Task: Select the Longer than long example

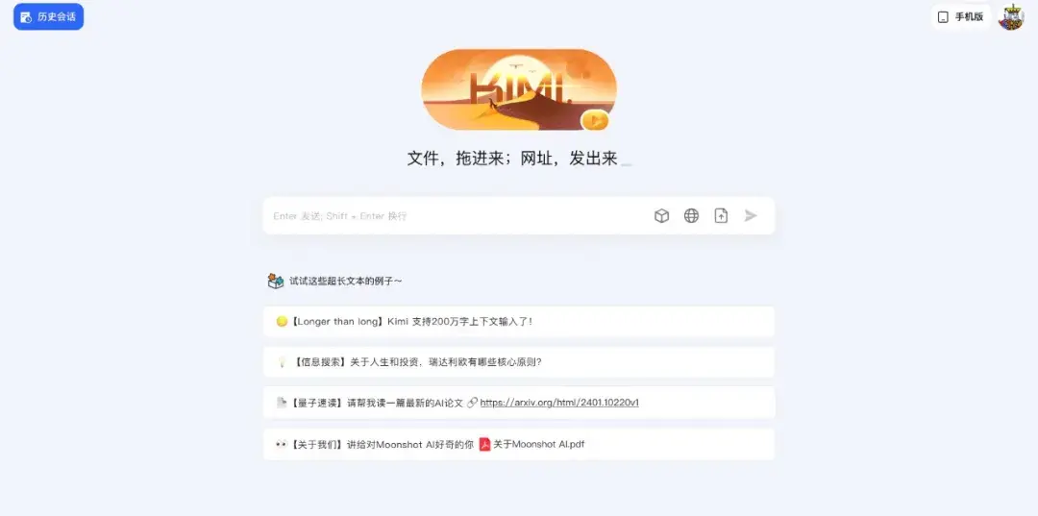Action: click(519, 322)
